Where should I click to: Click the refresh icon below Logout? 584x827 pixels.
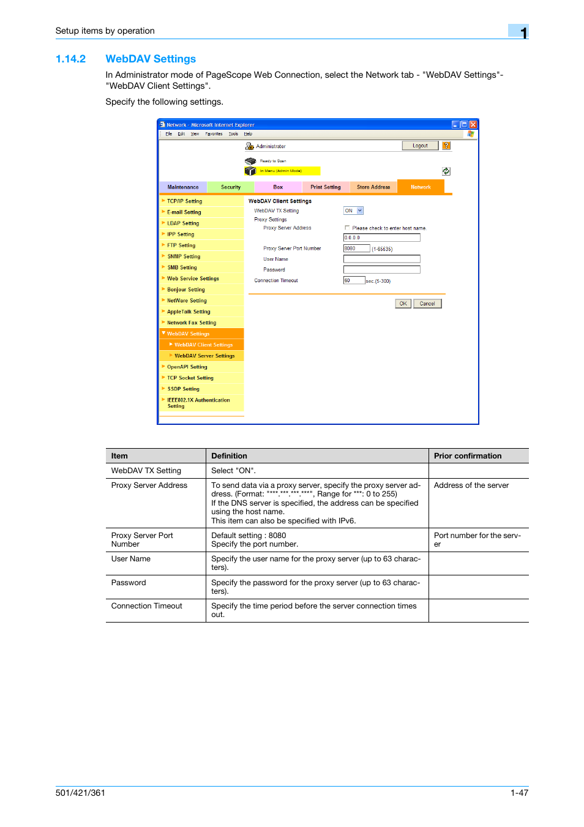coord(446,171)
